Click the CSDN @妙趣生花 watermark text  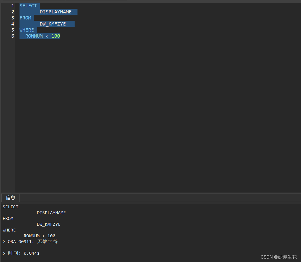click(x=278, y=257)
